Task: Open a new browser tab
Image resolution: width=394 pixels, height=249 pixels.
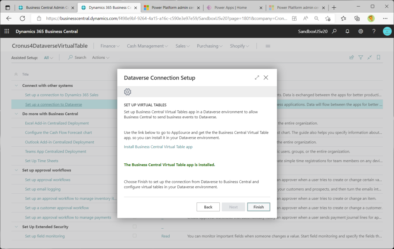Action: (x=334, y=8)
